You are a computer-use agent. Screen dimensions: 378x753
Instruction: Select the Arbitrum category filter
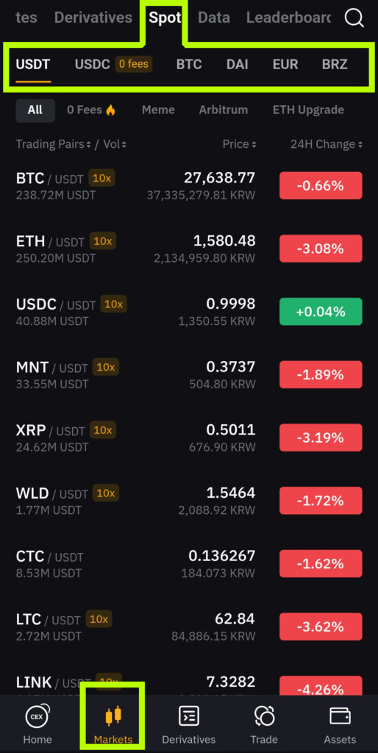tap(224, 110)
